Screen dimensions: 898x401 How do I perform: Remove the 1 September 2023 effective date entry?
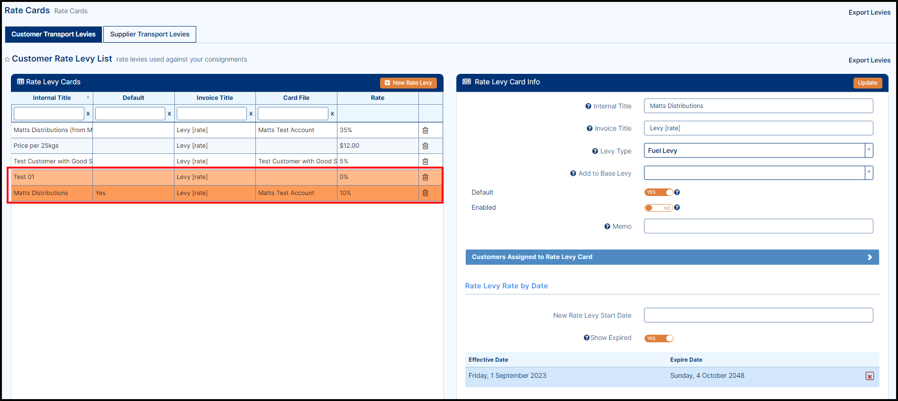869,376
